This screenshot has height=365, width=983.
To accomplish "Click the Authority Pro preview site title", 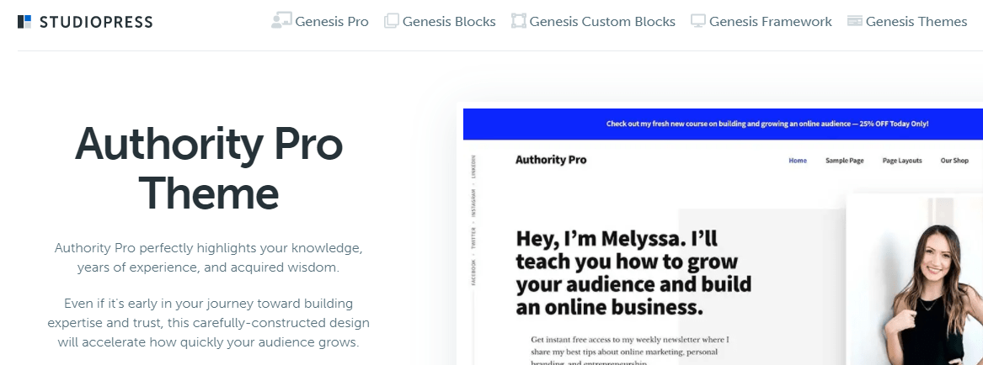I will 551,160.
